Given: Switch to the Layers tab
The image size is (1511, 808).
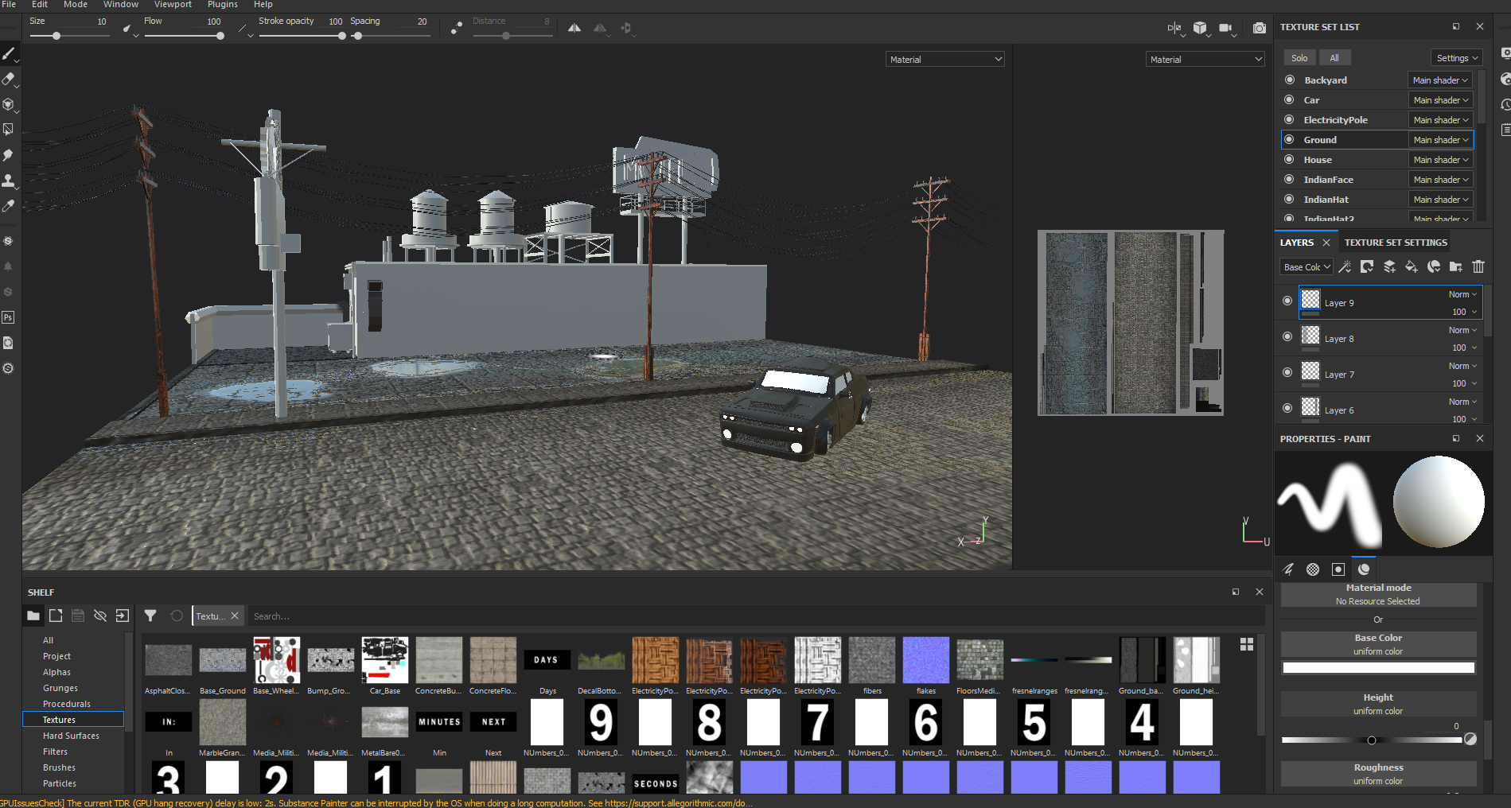Looking at the screenshot, I should 1297,243.
